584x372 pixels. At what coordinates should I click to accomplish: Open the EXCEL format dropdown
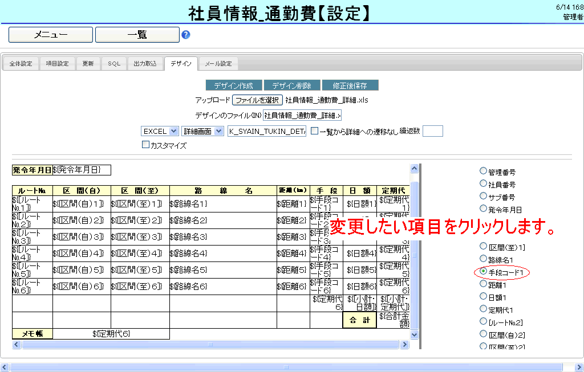tap(160, 131)
